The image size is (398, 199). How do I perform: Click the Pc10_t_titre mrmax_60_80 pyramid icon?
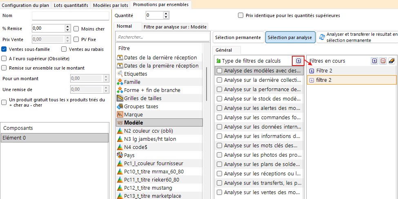pos(120,172)
